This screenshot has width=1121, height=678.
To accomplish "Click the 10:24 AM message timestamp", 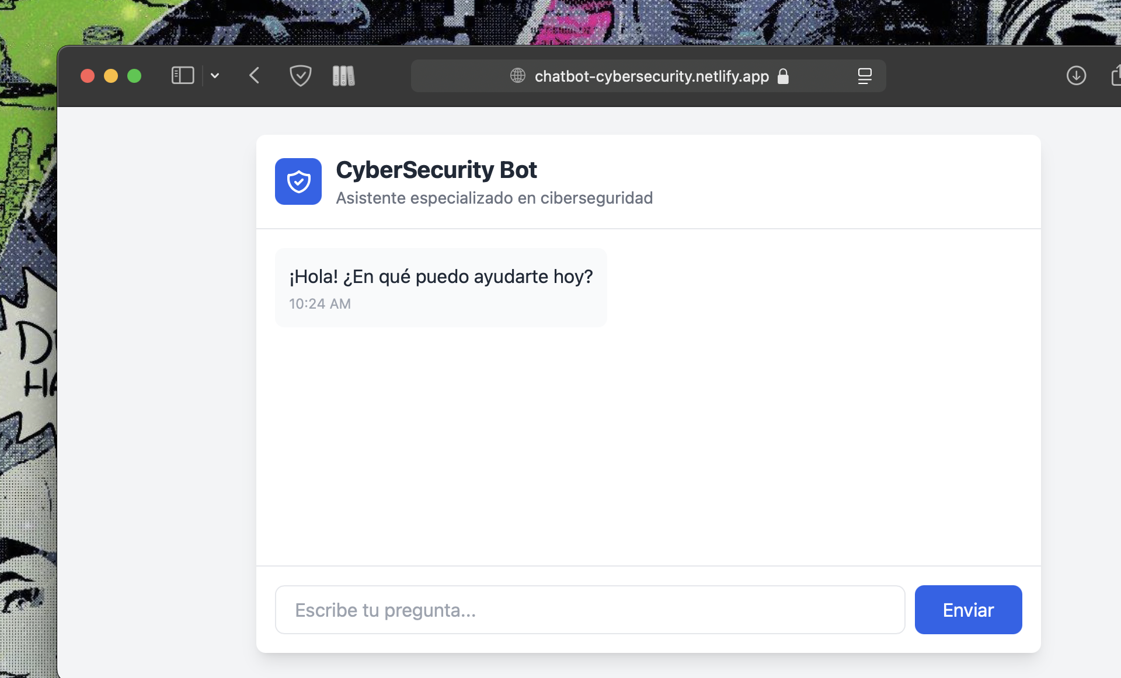I will point(320,304).
